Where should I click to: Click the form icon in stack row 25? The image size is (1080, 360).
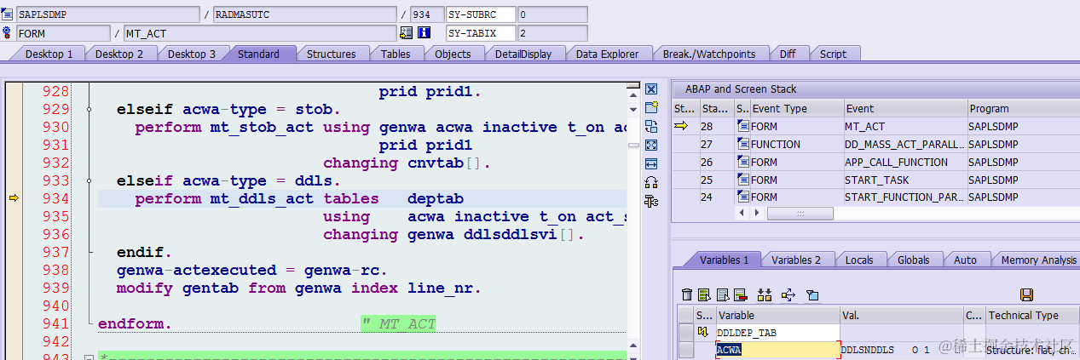742,180
